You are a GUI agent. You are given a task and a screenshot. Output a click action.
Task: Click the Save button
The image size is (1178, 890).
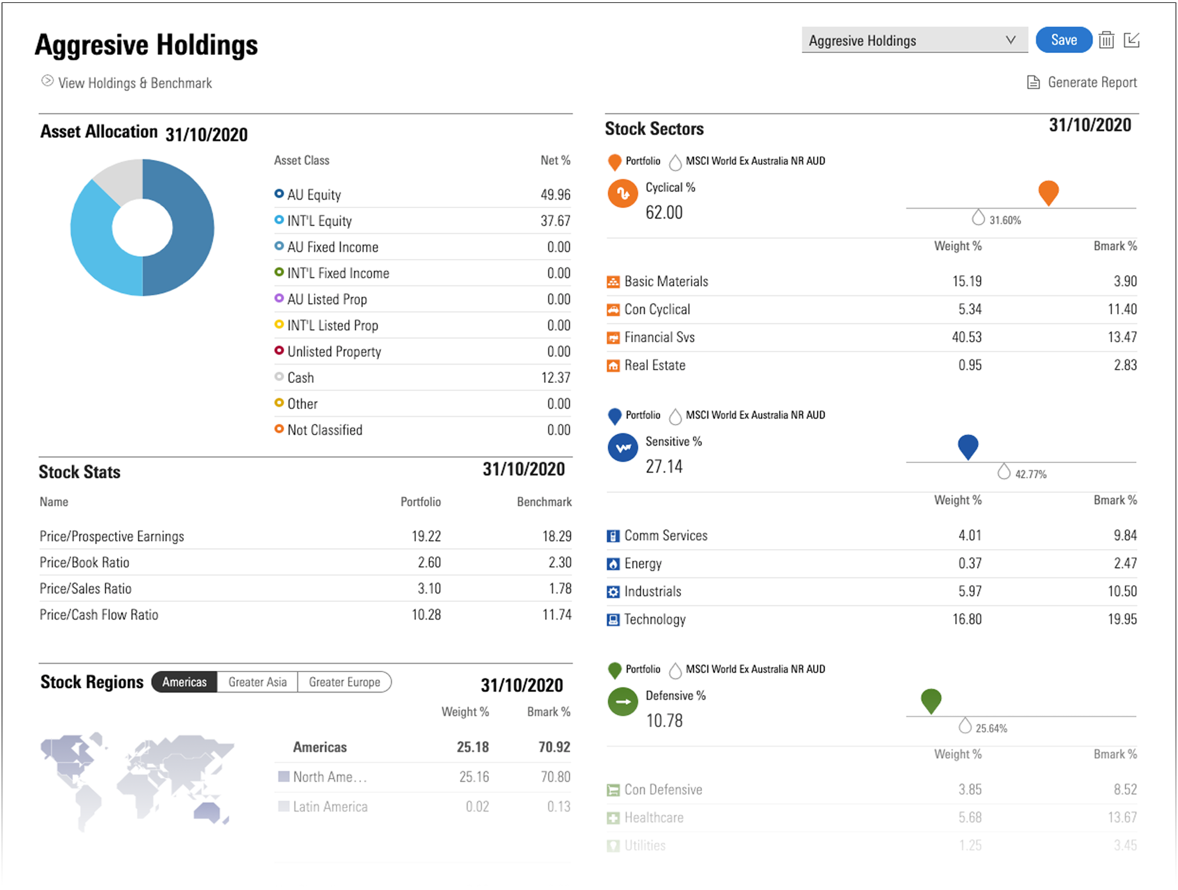click(1064, 40)
